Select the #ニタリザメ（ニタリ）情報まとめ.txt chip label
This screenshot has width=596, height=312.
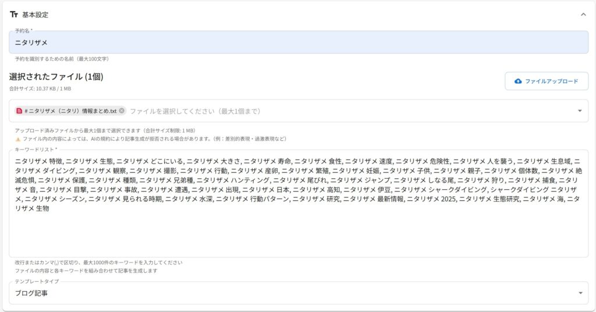click(x=70, y=111)
